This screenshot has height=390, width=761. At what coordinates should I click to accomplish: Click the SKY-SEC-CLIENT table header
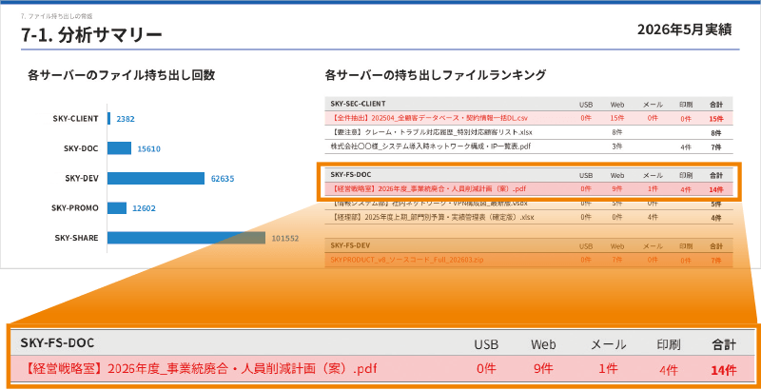click(359, 104)
